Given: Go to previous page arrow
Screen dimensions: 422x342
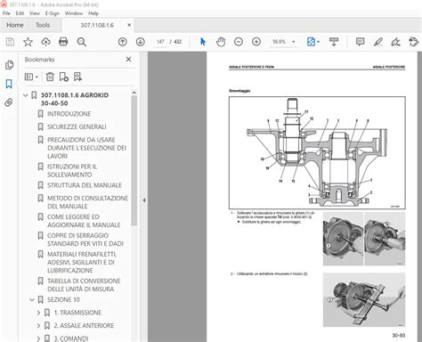Looking at the screenshot, I should [x=123, y=42].
